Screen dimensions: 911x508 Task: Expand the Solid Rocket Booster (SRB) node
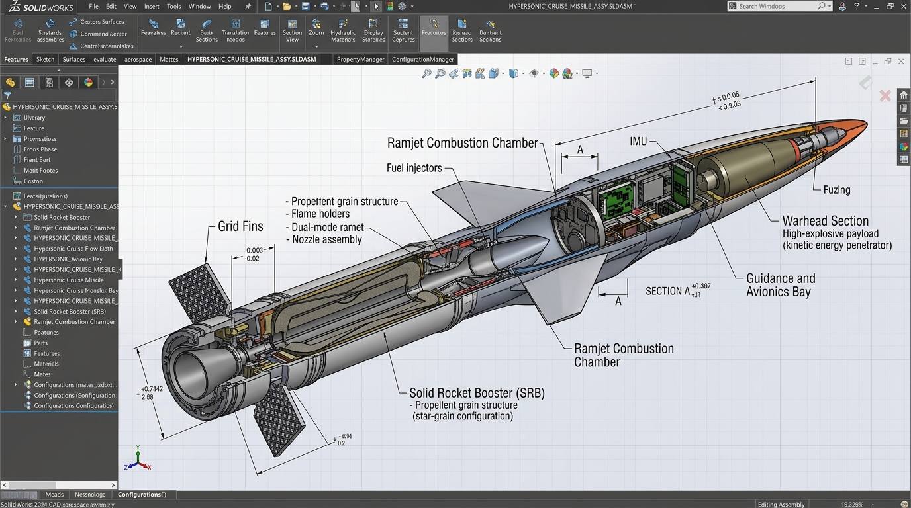pos(16,312)
